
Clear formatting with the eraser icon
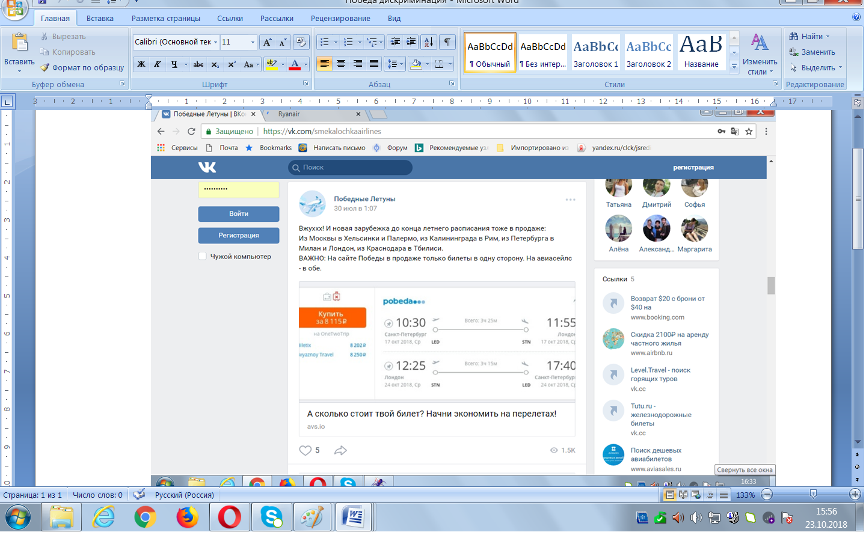click(x=301, y=42)
